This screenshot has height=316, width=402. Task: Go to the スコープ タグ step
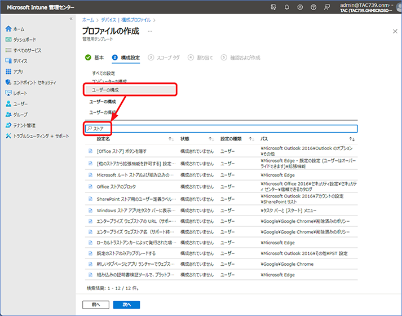tap(164, 58)
